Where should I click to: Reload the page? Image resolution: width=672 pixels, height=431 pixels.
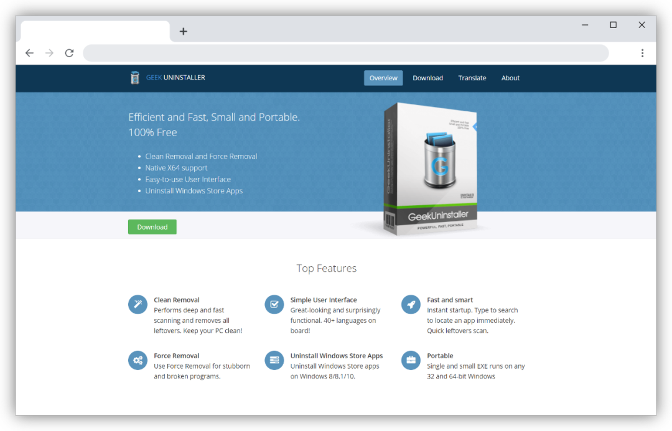coord(70,53)
